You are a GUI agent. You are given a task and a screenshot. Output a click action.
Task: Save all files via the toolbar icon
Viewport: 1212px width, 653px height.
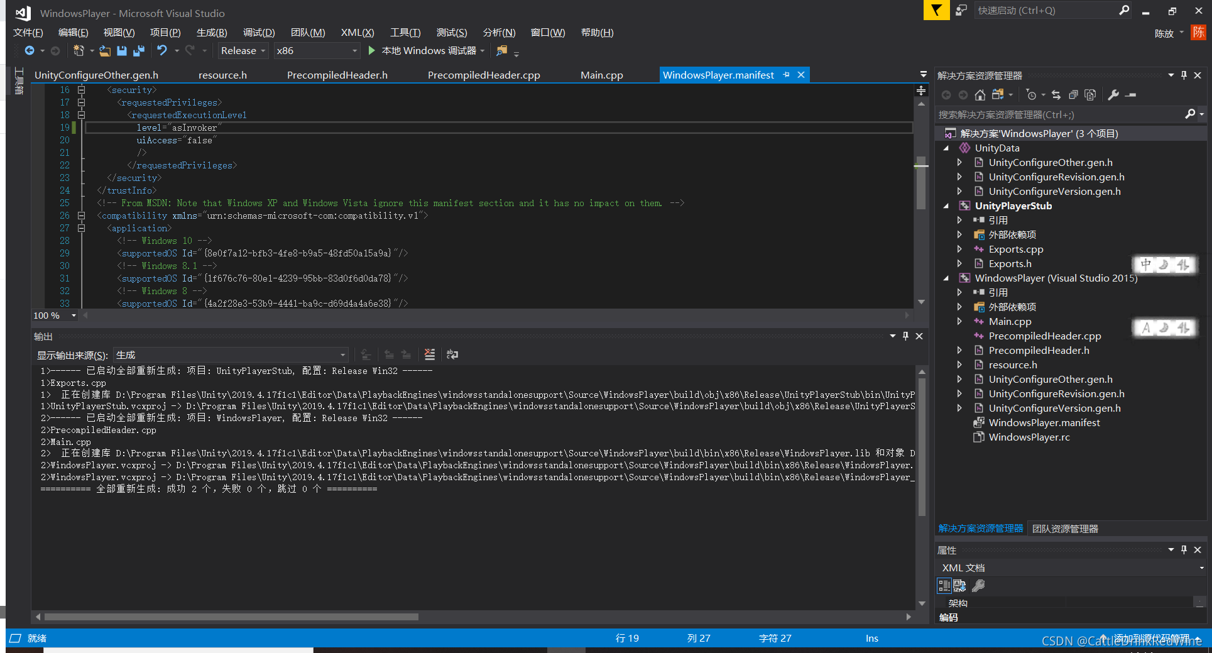point(139,50)
